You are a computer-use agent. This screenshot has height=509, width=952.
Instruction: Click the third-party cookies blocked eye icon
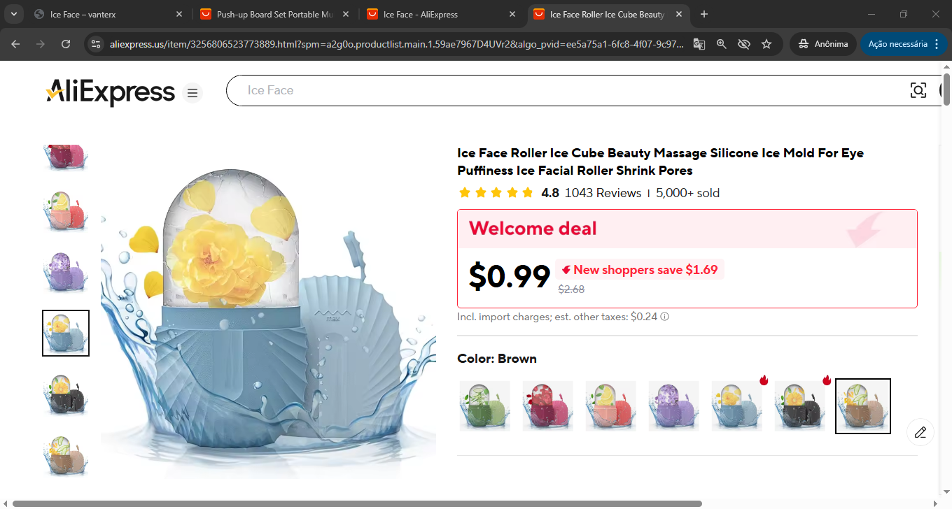pyautogui.click(x=744, y=44)
